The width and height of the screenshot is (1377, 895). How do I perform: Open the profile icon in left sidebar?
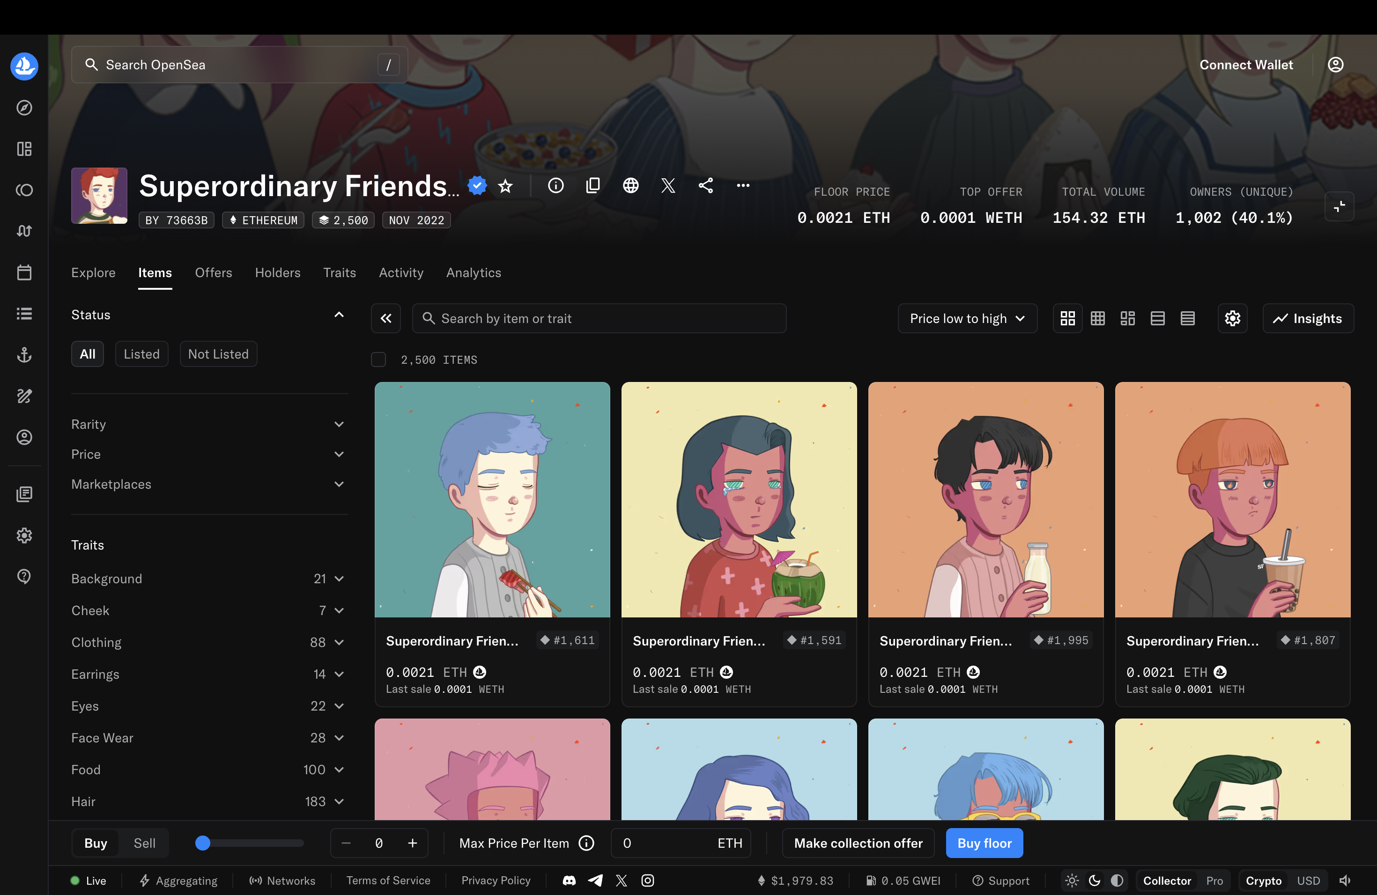point(24,437)
